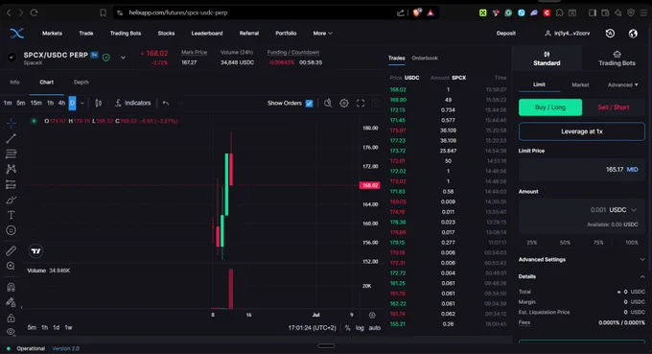Change the amount currency USDC dropdown
The height and width of the screenshot is (354, 652).
622,210
